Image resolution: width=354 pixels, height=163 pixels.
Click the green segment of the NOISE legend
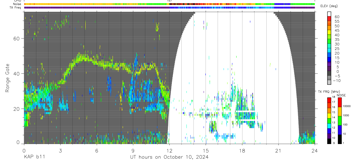340,121
